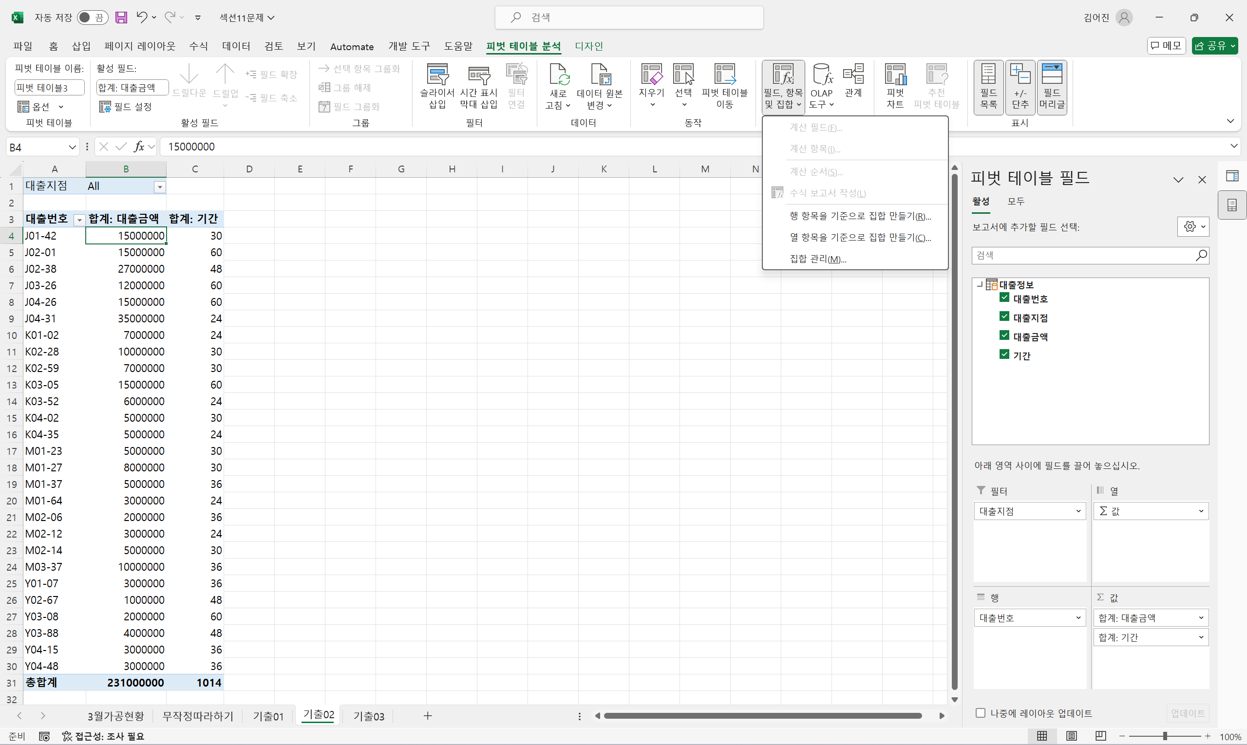Open the 대출지점 filter dropdown in B1
This screenshot has height=745, width=1247.
click(x=160, y=187)
